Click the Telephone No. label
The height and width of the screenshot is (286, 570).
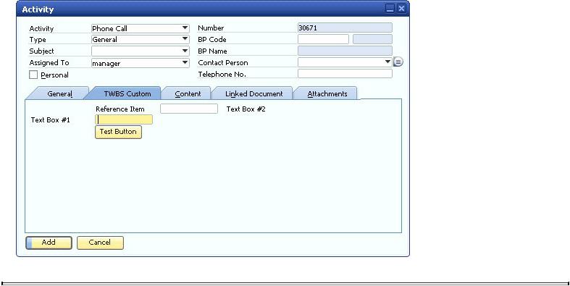(222, 74)
